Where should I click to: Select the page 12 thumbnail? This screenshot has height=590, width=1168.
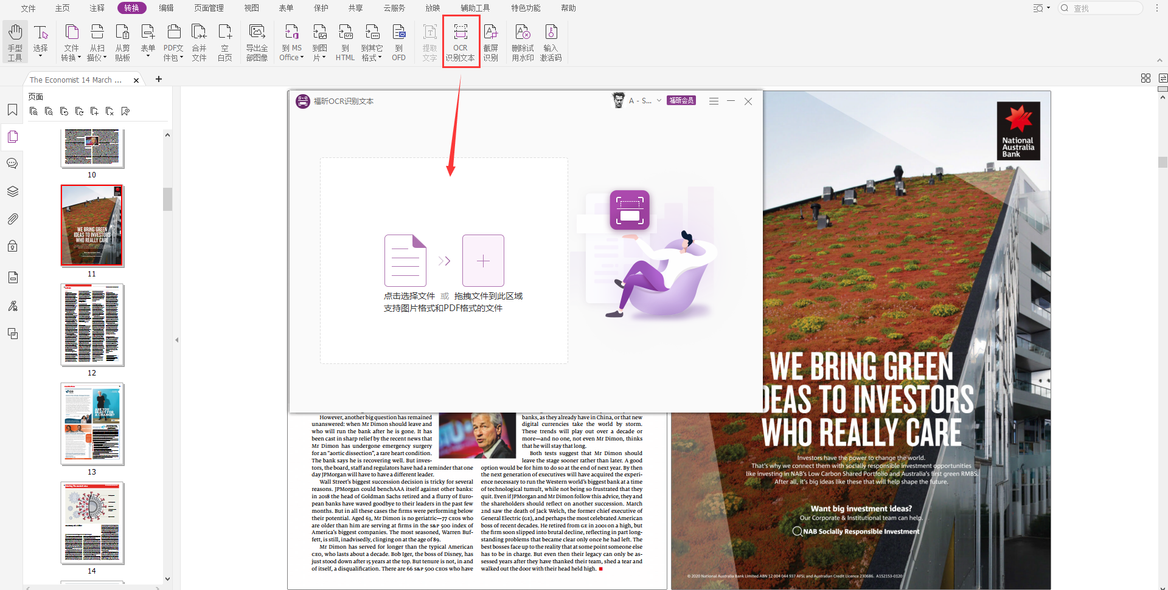[92, 325]
